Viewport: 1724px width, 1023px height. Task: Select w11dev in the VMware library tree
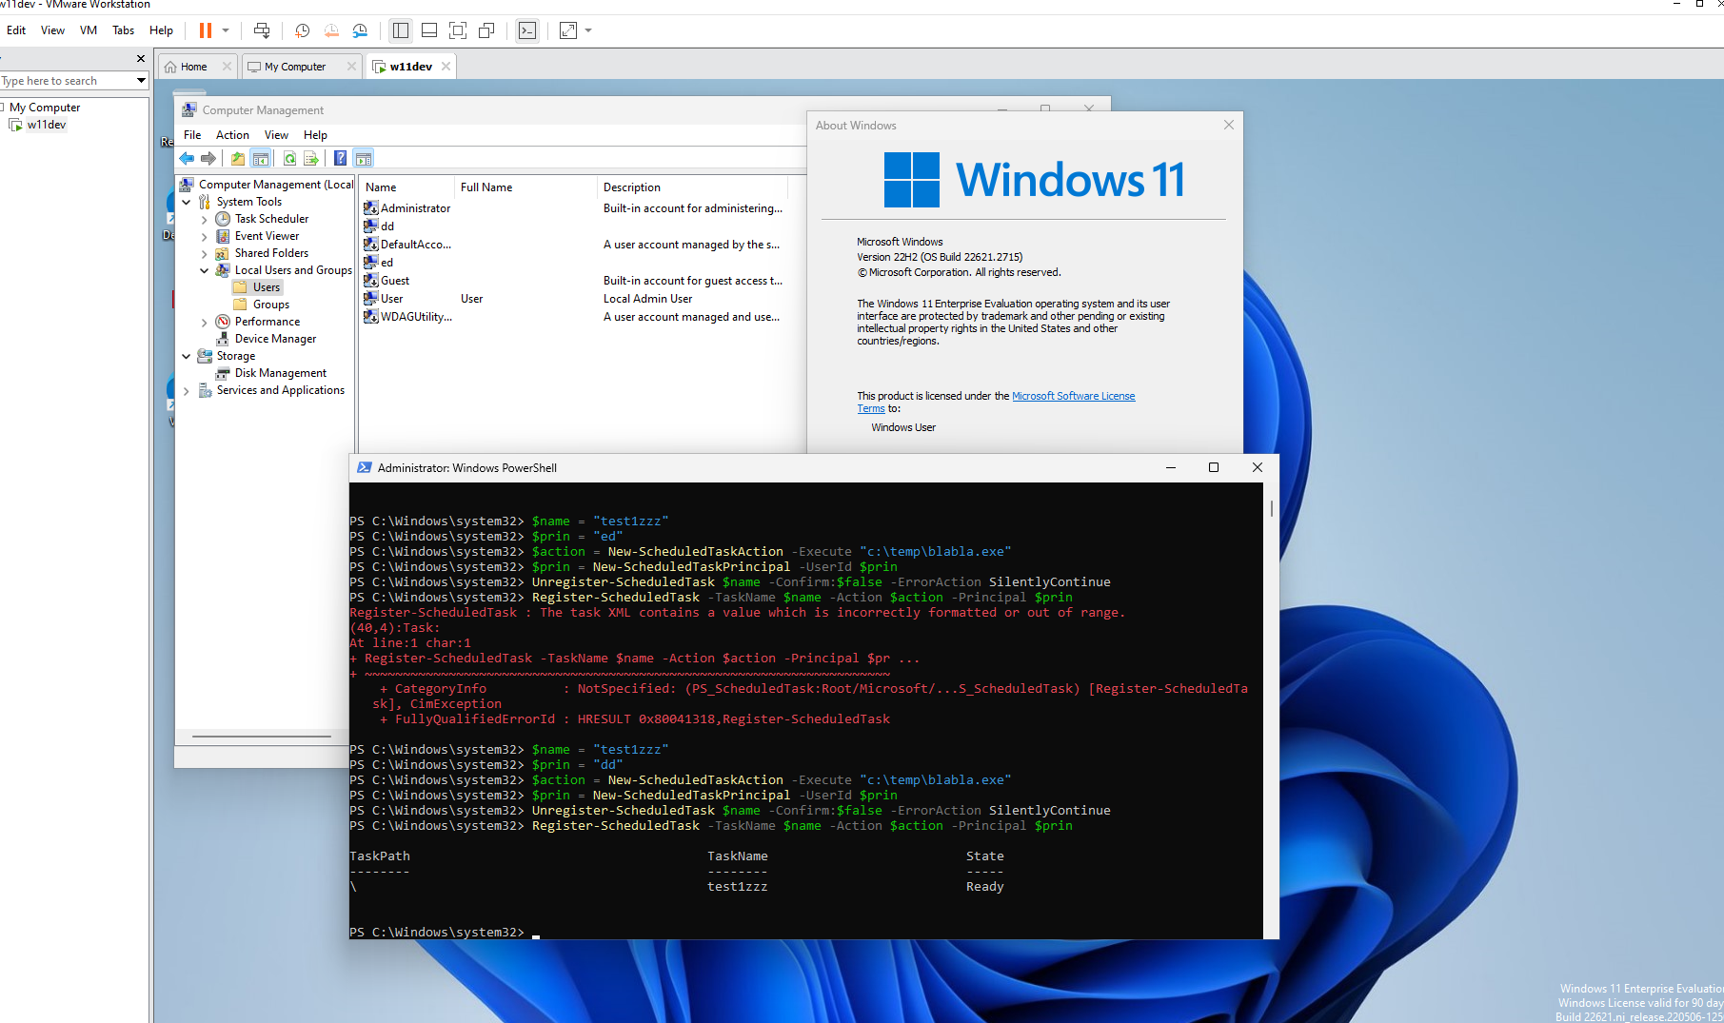46,125
